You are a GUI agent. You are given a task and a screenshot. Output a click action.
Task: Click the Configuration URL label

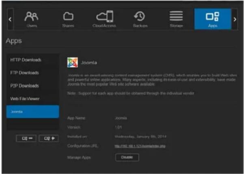click(x=83, y=146)
